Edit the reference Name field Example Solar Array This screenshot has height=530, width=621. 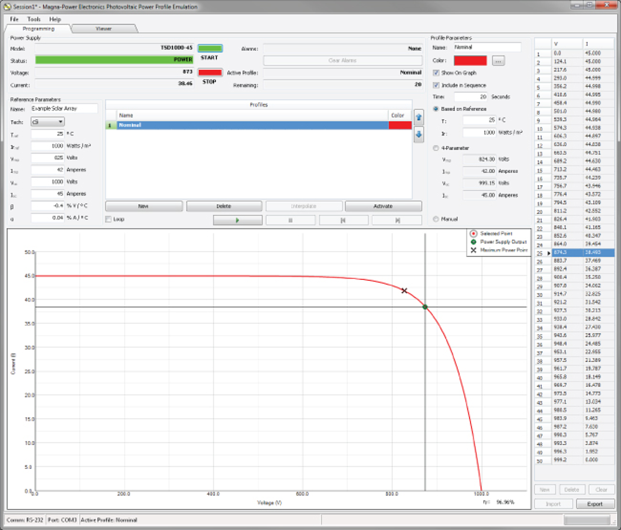click(64, 109)
